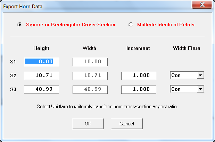Click the S2 Height field showing 18.71
Viewport: 215px width, 142px height.
(41, 76)
